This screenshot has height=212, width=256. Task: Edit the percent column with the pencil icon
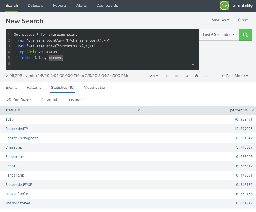pos(253,110)
